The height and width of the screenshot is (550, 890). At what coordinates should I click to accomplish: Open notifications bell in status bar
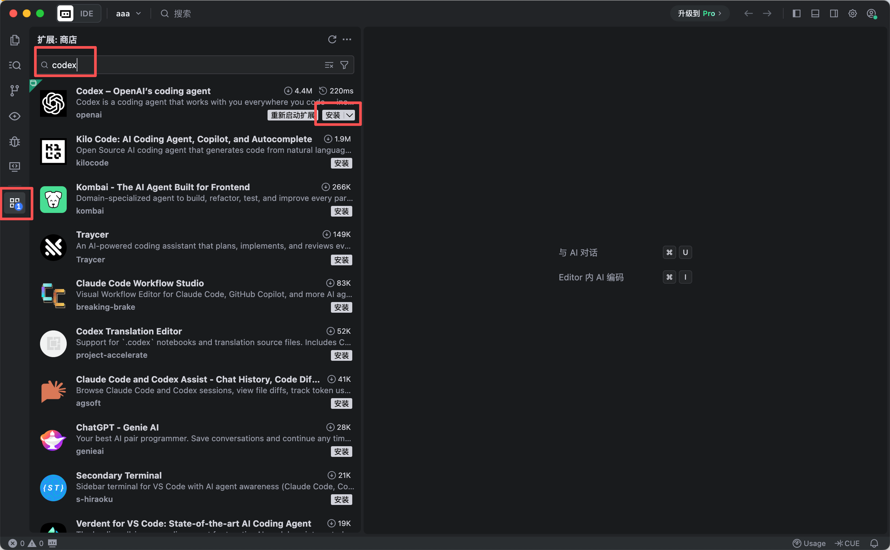click(x=874, y=543)
